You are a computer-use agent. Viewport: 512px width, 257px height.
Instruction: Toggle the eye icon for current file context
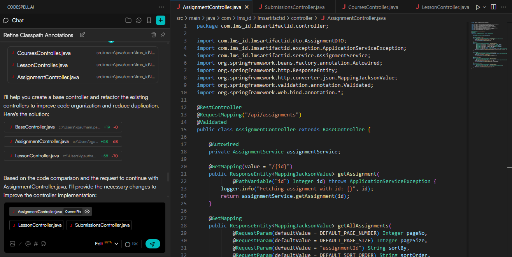click(87, 211)
